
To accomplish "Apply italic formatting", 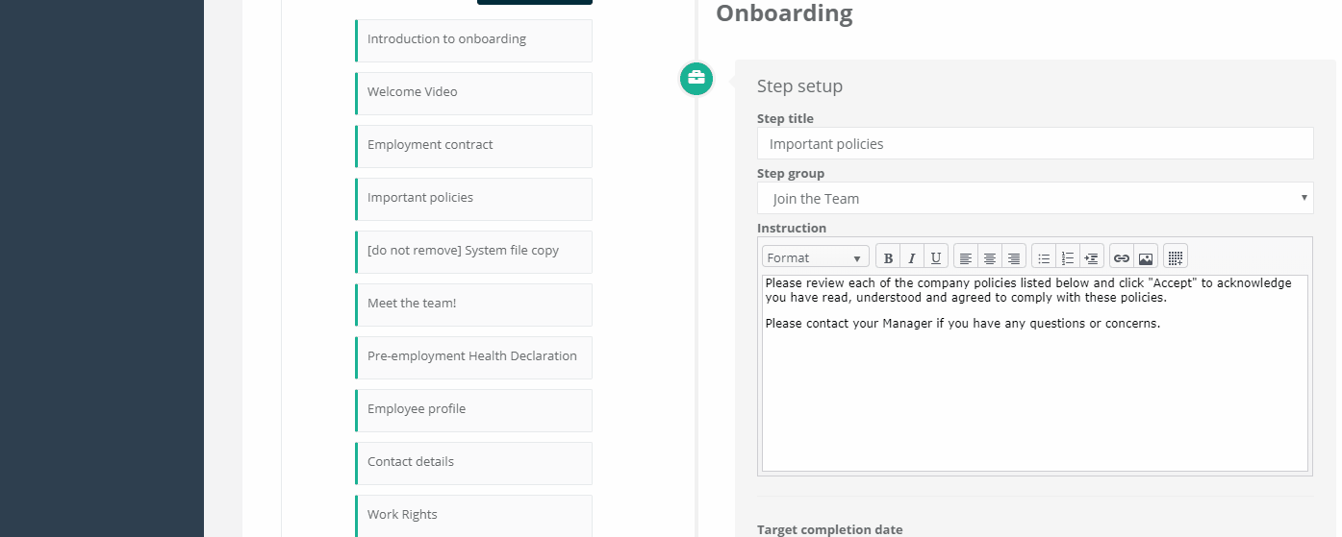I will coord(912,257).
